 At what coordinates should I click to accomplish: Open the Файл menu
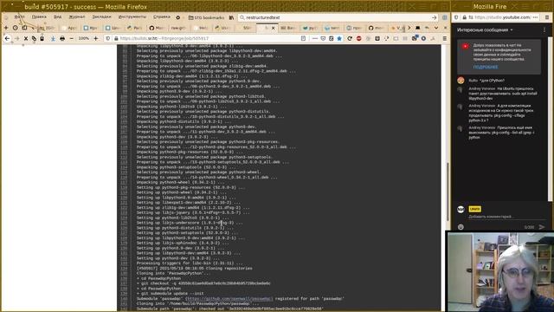click(19, 16)
